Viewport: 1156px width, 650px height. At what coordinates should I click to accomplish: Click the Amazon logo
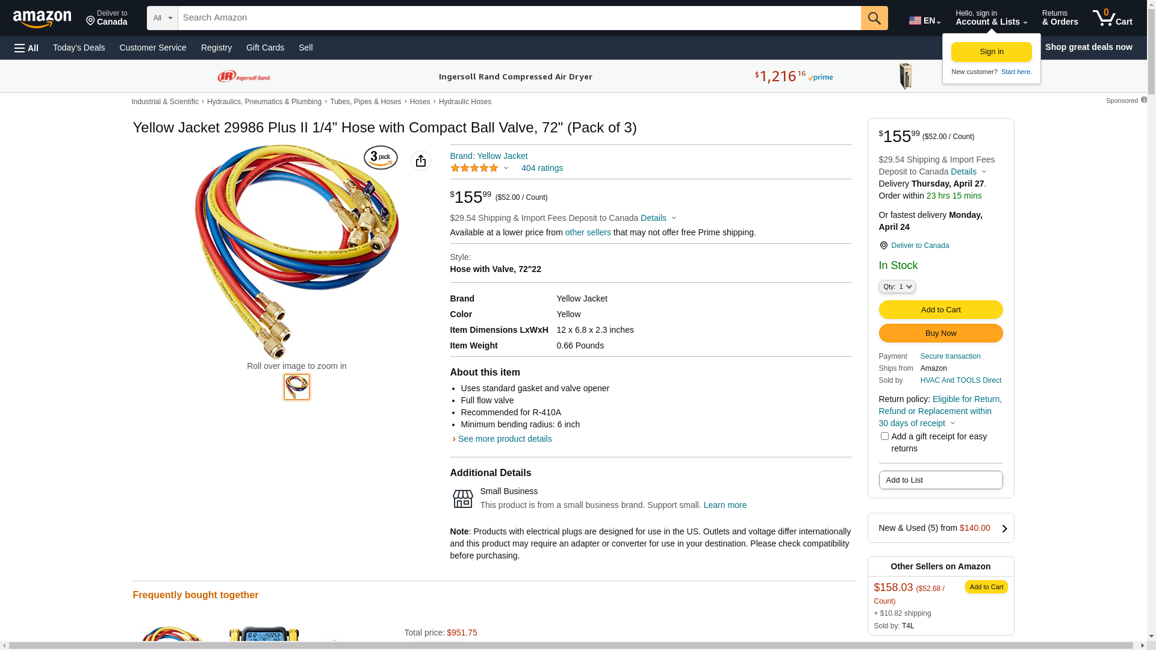tap(42, 19)
